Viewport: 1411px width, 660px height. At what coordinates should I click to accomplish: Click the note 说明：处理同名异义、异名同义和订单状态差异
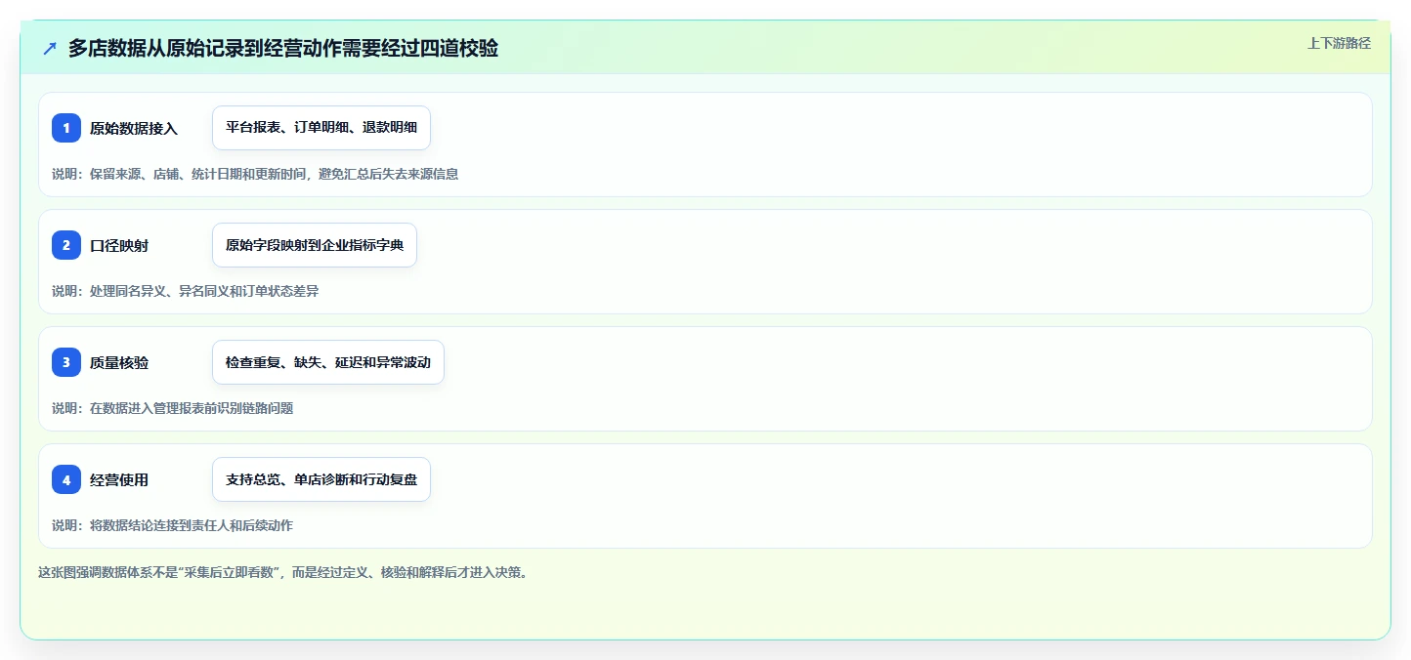point(186,291)
